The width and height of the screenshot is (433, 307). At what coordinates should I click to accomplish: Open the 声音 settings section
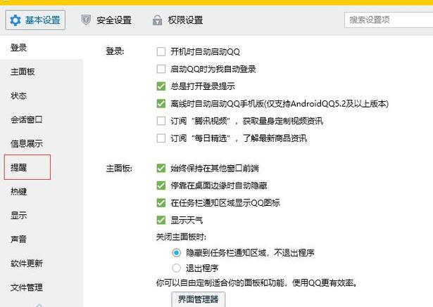point(42,239)
